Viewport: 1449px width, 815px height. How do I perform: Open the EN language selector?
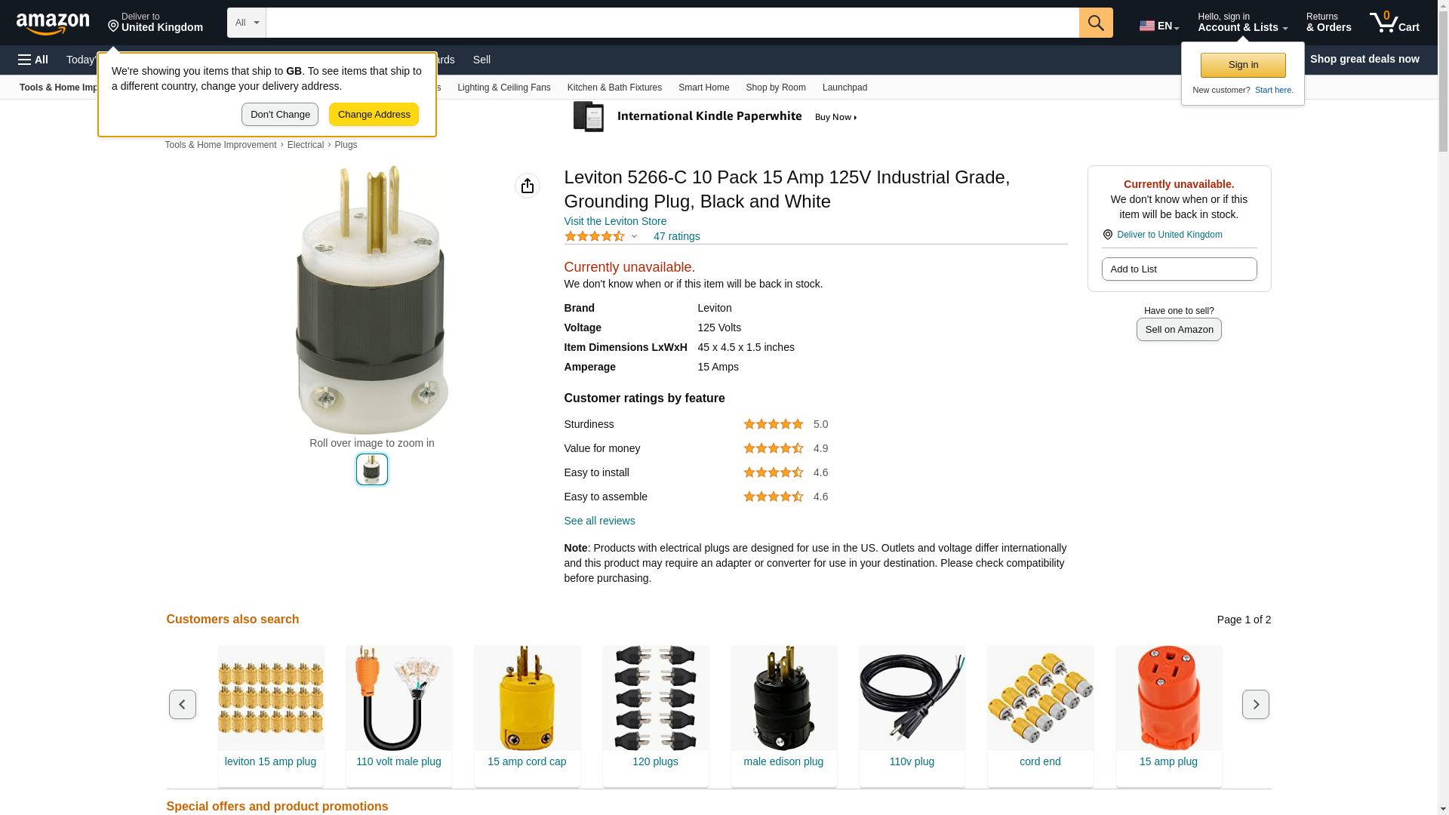coord(1159,26)
